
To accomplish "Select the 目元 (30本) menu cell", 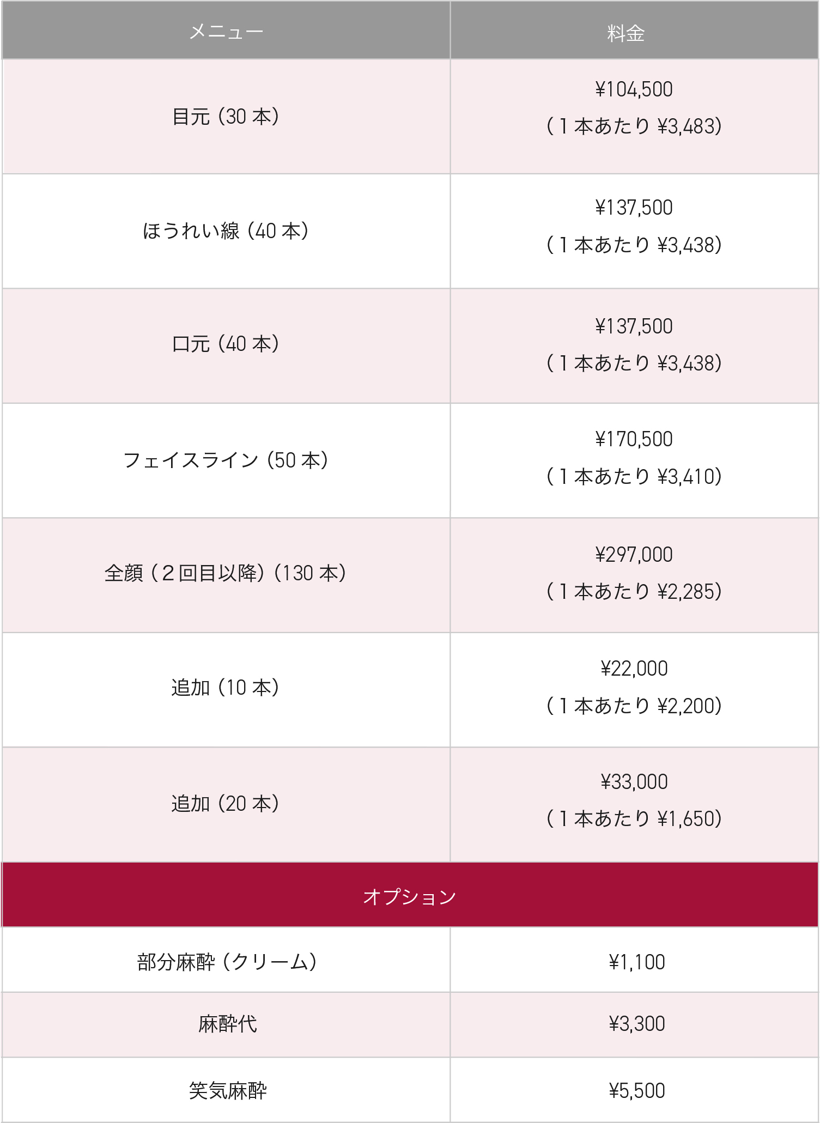I will tap(226, 117).
